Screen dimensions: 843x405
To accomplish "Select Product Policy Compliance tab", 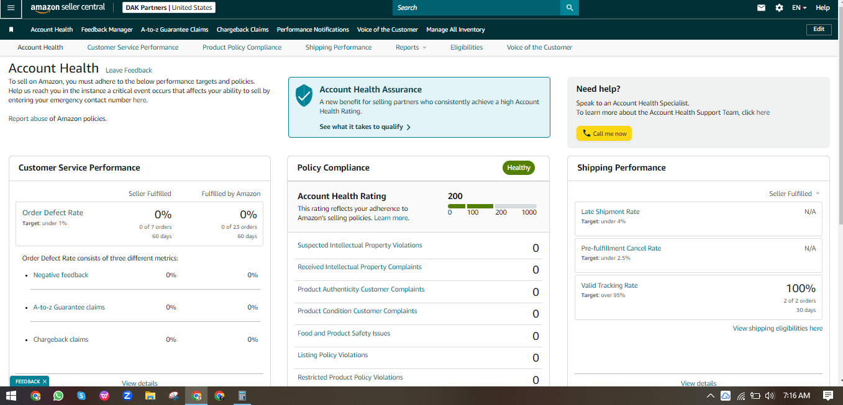I will tap(242, 47).
